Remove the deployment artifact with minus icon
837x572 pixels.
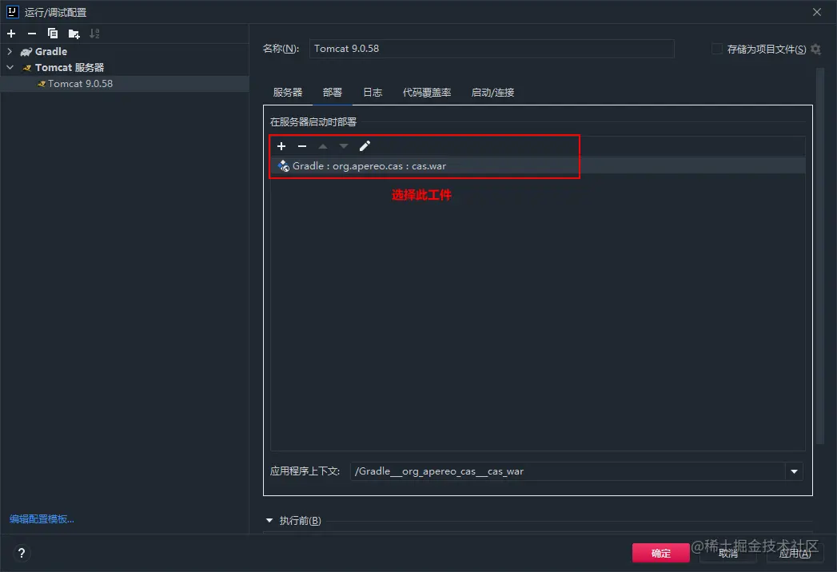[302, 146]
